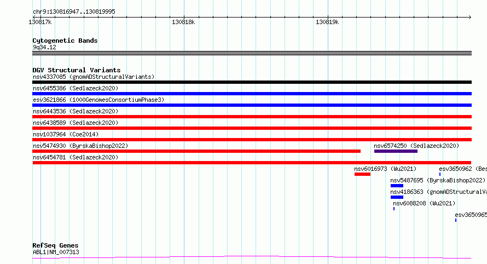This screenshot has height=264, width=487.
Task: Select the nsv6455386 Sedlazeck2020 label
Action: point(76,88)
